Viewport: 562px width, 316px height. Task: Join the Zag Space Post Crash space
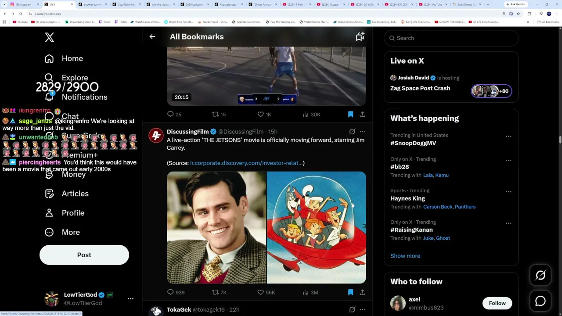click(420, 88)
